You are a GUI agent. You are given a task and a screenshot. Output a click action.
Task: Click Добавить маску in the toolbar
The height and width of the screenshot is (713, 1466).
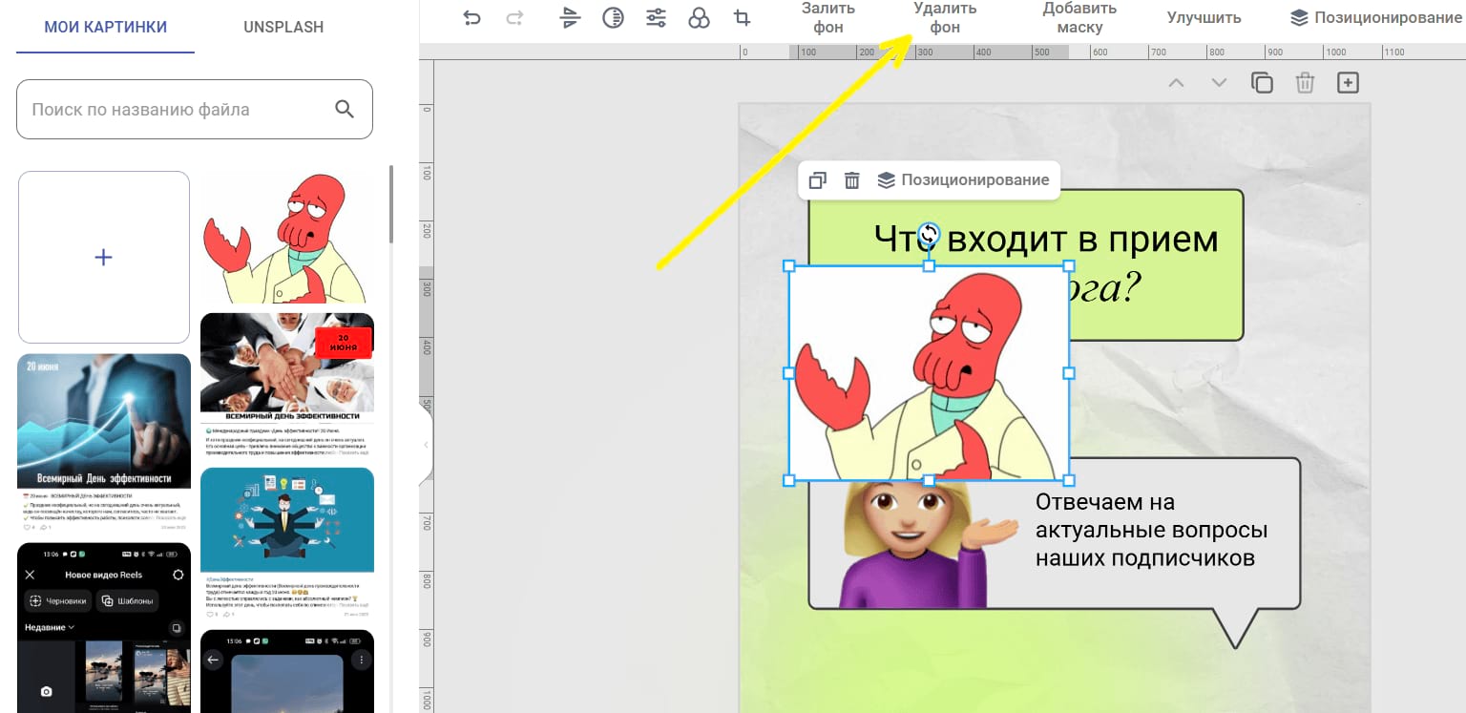[1079, 17]
